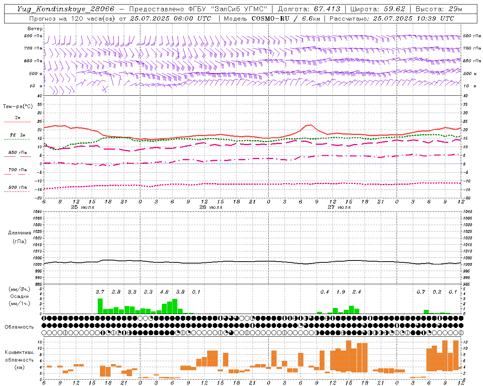The width and height of the screenshot is (483, 386).
Task: Click the 2.3 precipitation total
Action: click(148, 292)
